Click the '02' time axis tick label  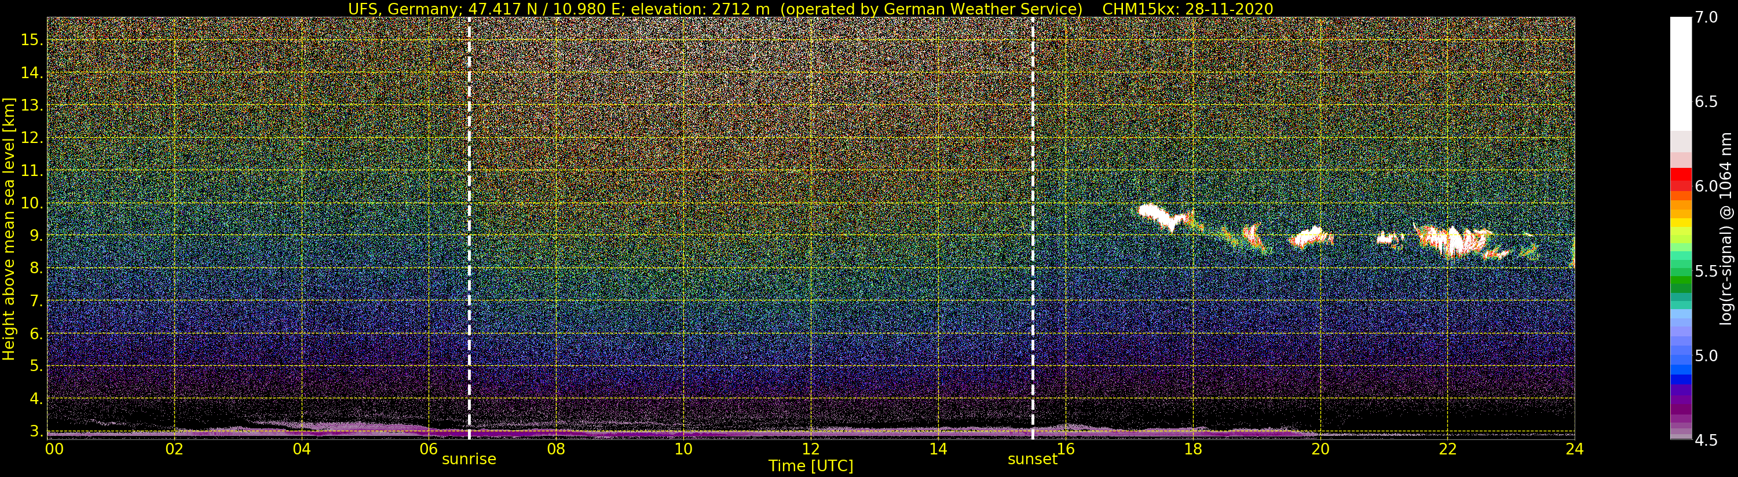coord(174,449)
